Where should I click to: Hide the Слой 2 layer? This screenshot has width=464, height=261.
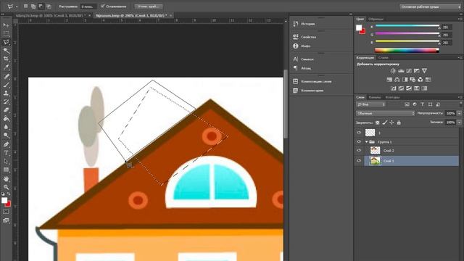(x=359, y=151)
